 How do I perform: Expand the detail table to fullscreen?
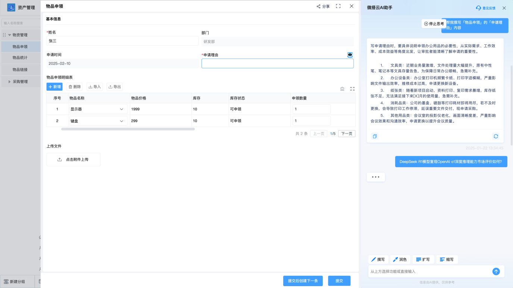352,89
